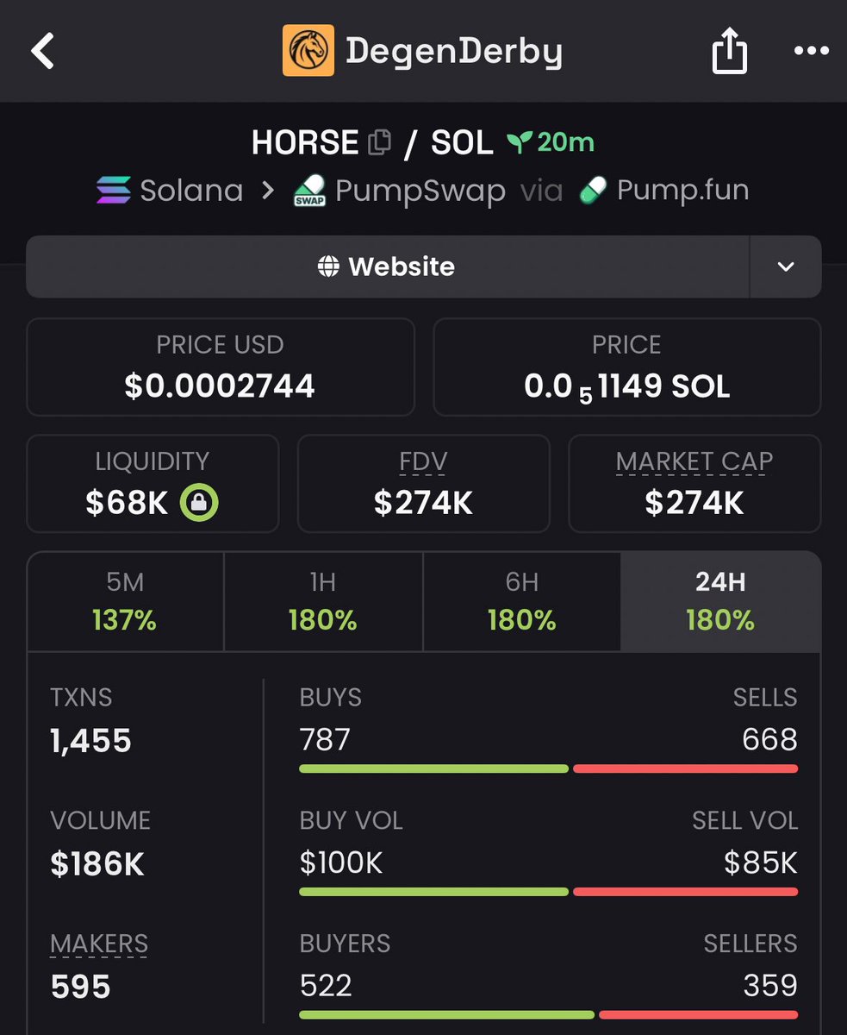Tap the DegenDerby horse logo
This screenshot has width=847, height=1035.
[x=308, y=51]
